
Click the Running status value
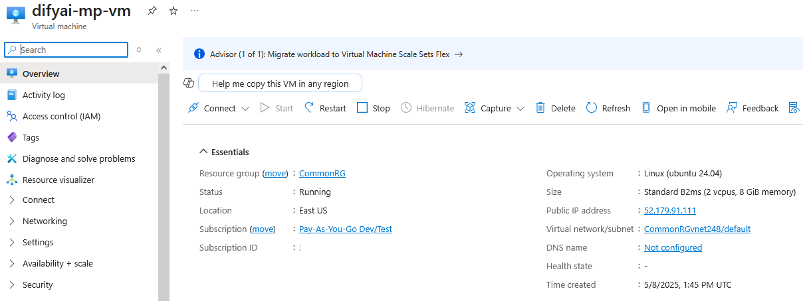click(x=315, y=192)
